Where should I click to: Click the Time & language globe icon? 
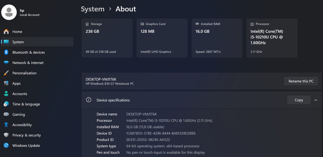(x=6, y=104)
